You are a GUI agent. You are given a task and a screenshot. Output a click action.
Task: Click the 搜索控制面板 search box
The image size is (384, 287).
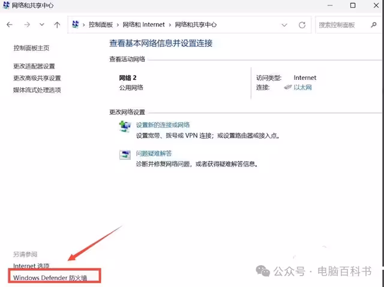click(x=347, y=25)
